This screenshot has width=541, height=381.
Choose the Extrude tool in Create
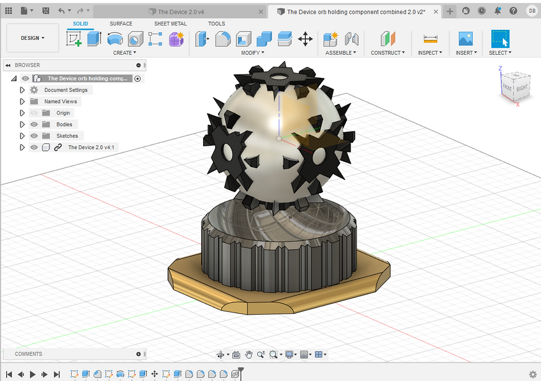tap(94, 39)
